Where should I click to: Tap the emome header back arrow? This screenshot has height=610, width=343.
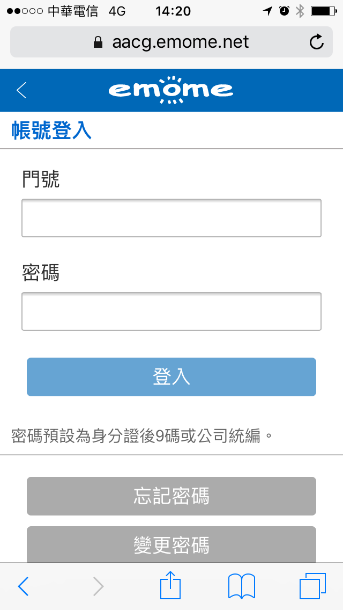point(22,90)
